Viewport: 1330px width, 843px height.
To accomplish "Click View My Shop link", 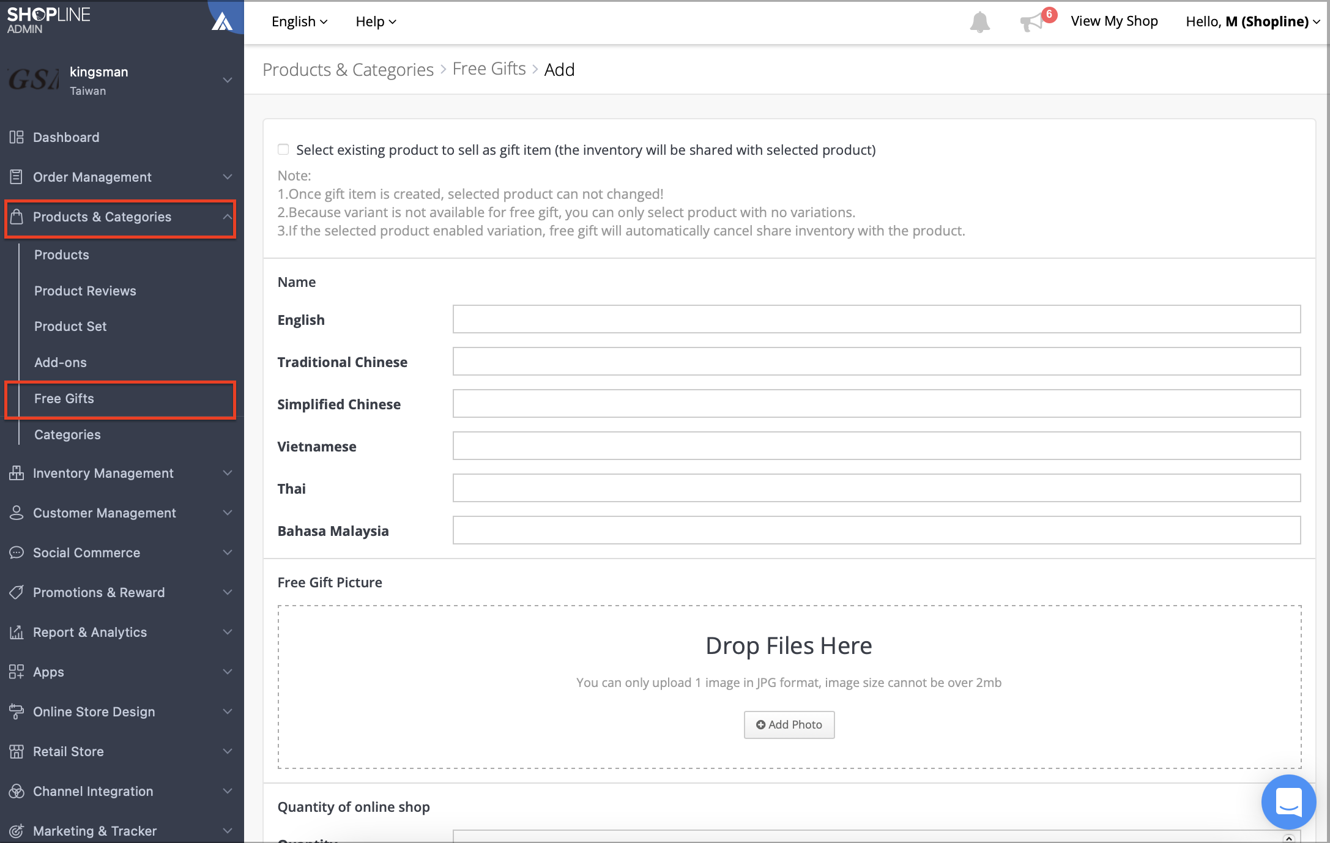I will tap(1114, 21).
